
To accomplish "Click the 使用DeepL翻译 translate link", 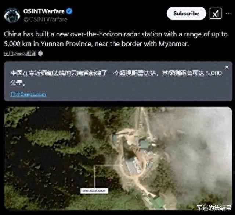I will (x=20, y=53).
